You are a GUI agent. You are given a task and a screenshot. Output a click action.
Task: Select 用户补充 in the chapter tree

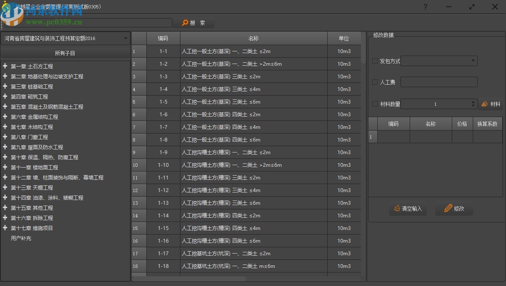21,238
